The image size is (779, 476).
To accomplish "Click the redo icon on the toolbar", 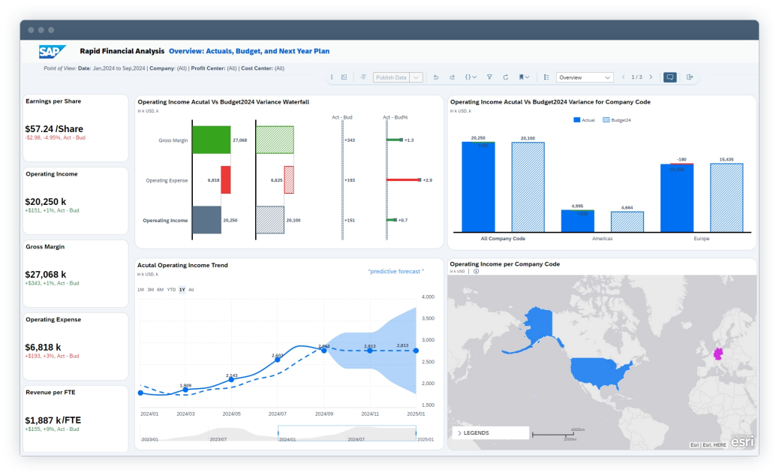I will (x=452, y=77).
